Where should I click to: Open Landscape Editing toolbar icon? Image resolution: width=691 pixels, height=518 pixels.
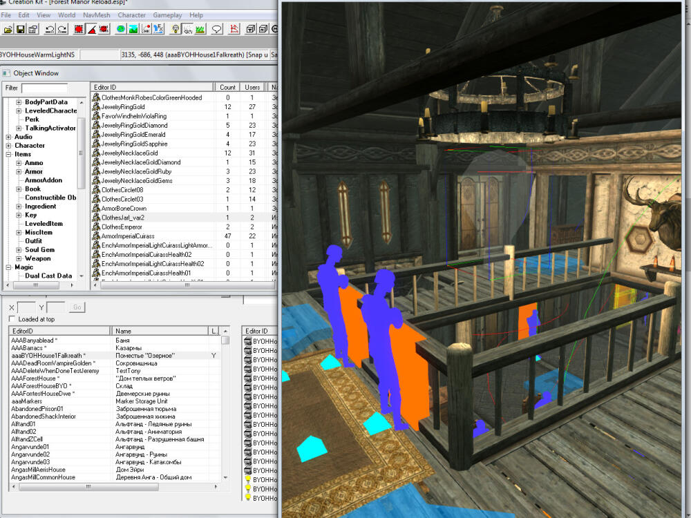(x=133, y=29)
